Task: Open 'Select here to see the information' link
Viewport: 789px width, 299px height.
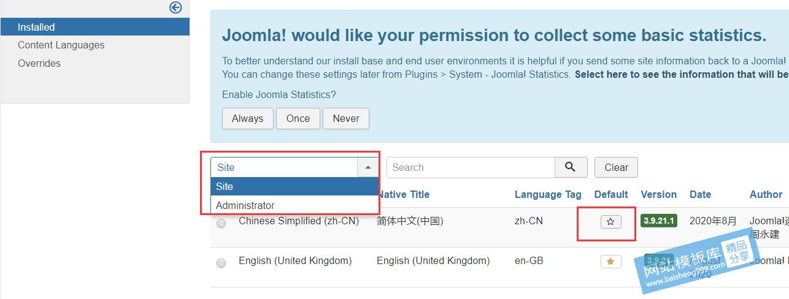Action: 682,74
